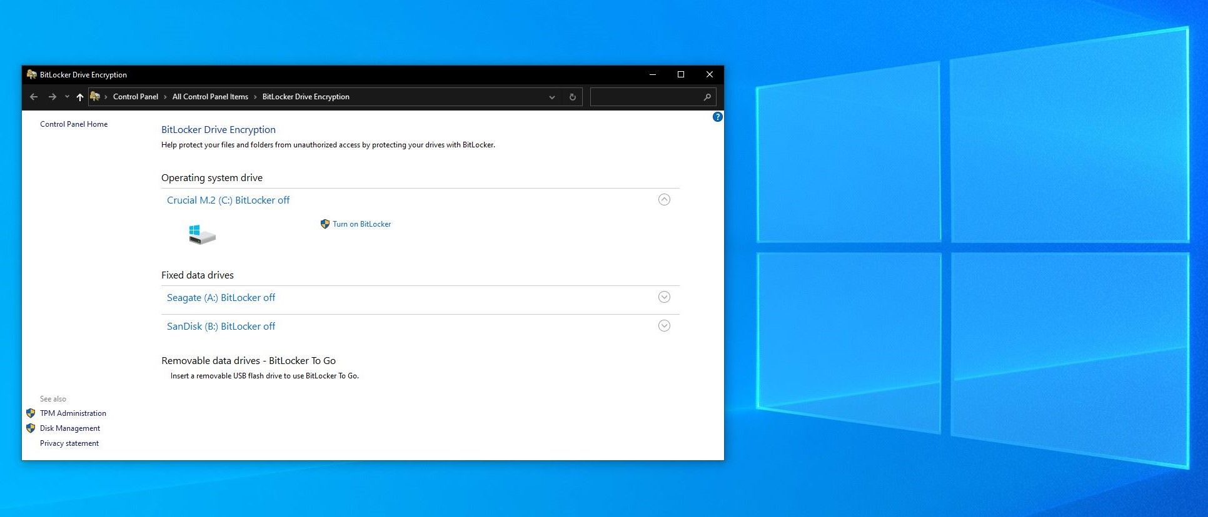Open TPM Administration
This screenshot has height=517, width=1208.
coord(73,413)
